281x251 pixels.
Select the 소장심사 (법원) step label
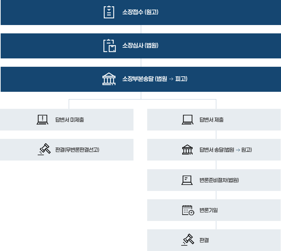click(x=140, y=46)
